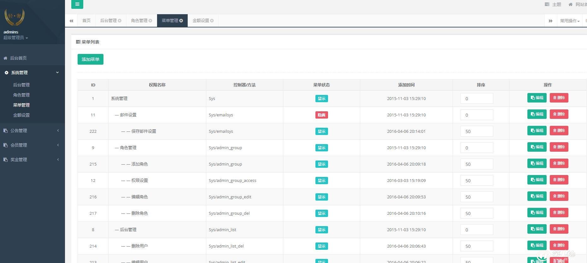
Task: Close the 角色管理 tab via its x icon
Action: (x=150, y=21)
